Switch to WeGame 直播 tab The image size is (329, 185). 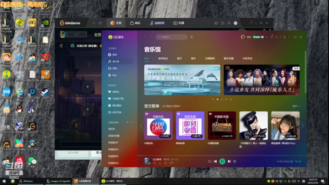point(178,23)
